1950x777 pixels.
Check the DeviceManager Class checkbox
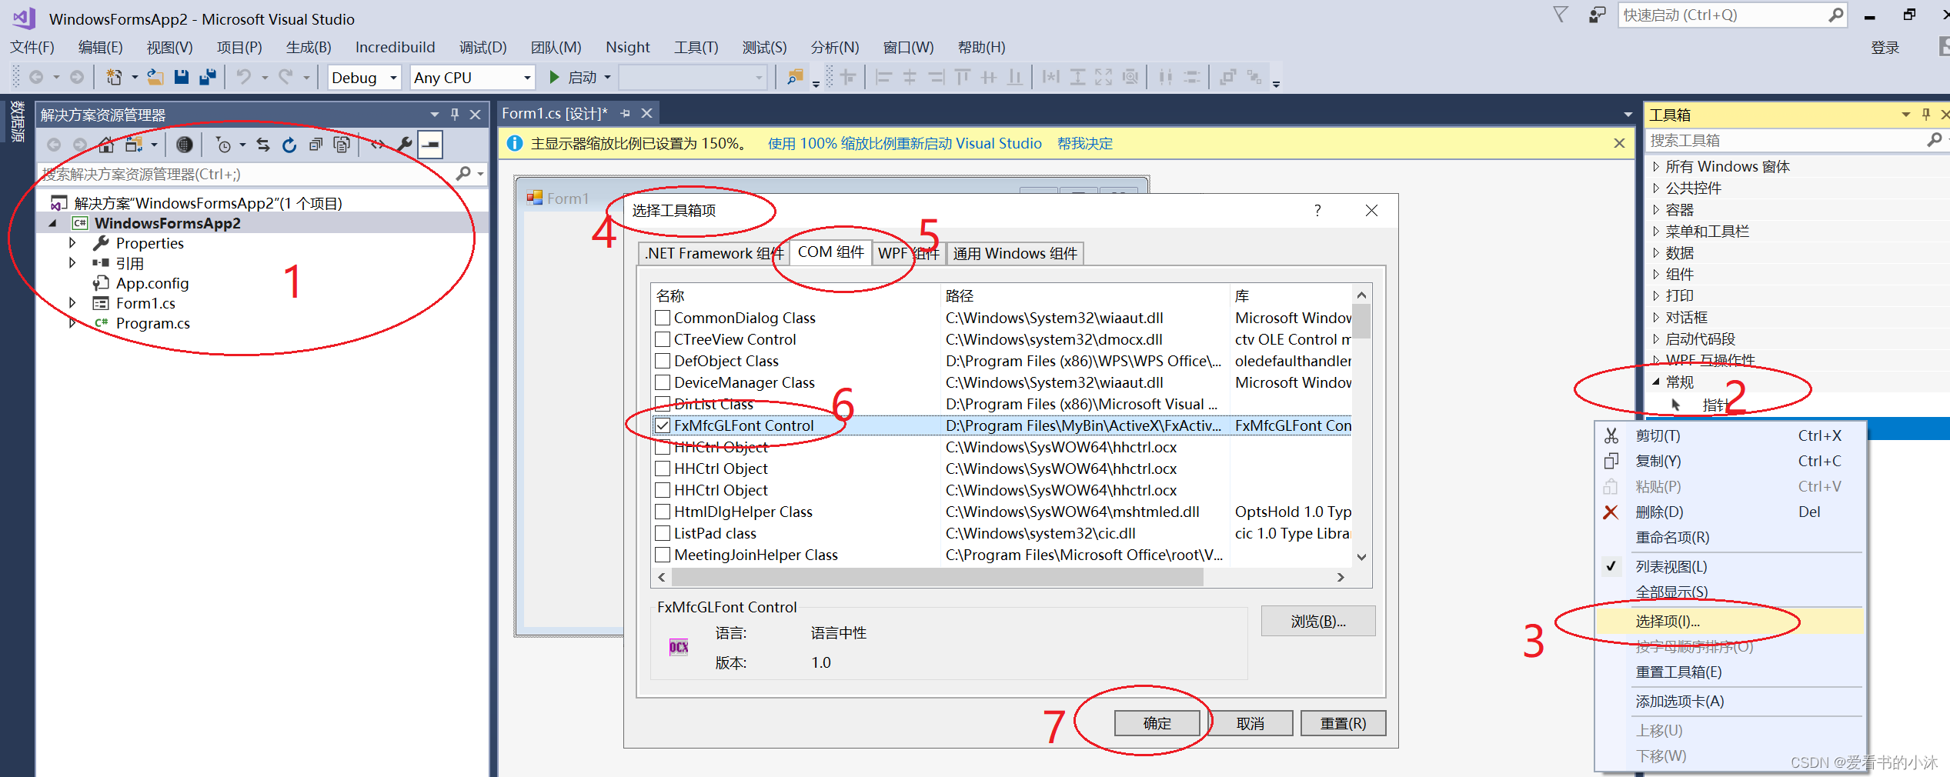coord(663,382)
